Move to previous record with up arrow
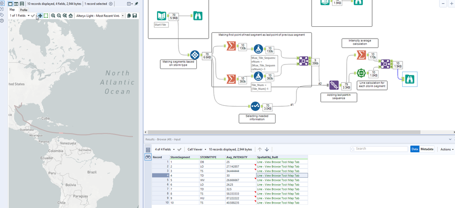This screenshot has height=208, width=455. (260, 149)
